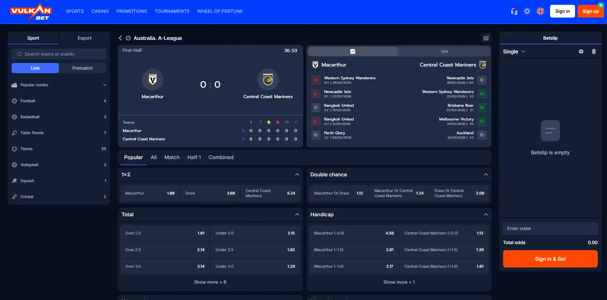The height and width of the screenshot is (300, 607).
Task: Open betslip settings gear icon
Action: [581, 51]
